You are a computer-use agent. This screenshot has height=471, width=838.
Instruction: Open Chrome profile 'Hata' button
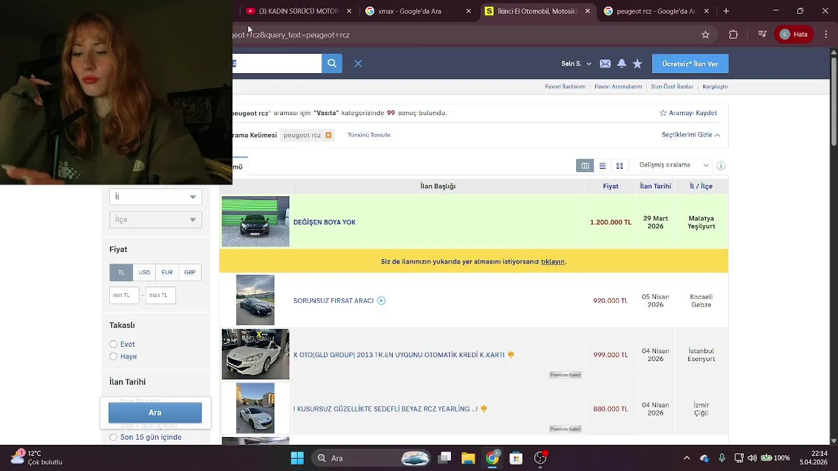pyautogui.click(x=794, y=35)
